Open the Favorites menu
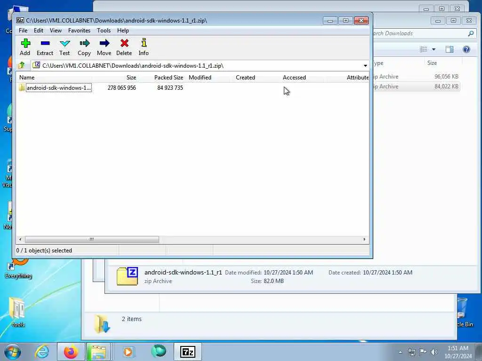This screenshot has height=361, width=482. tap(79, 31)
